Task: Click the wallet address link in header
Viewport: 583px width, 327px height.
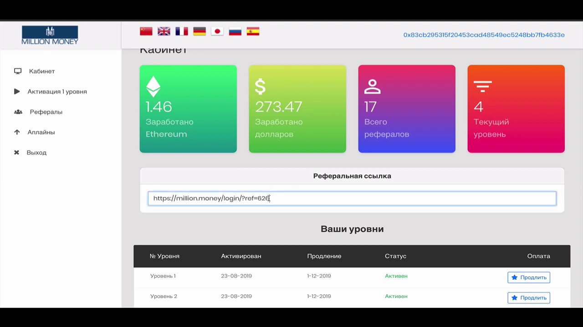Action: tap(484, 35)
